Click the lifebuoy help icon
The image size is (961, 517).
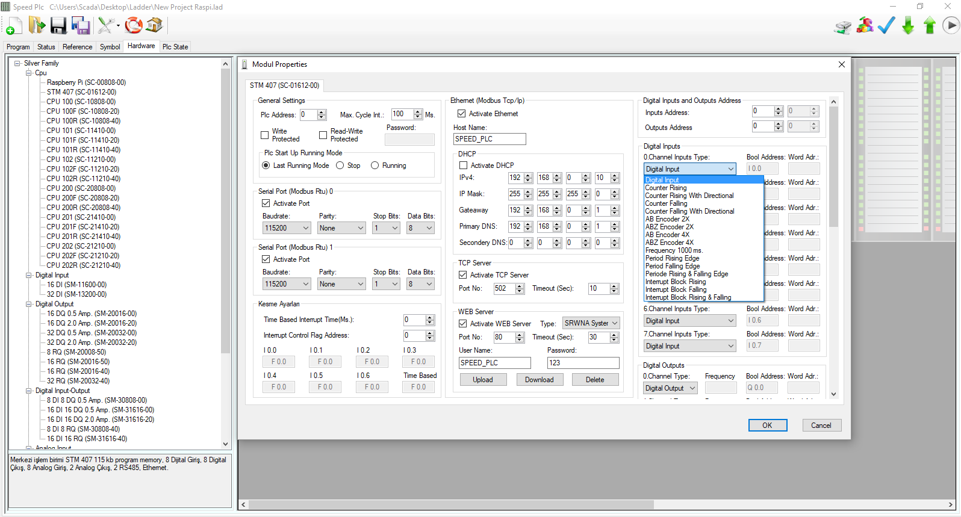click(134, 25)
